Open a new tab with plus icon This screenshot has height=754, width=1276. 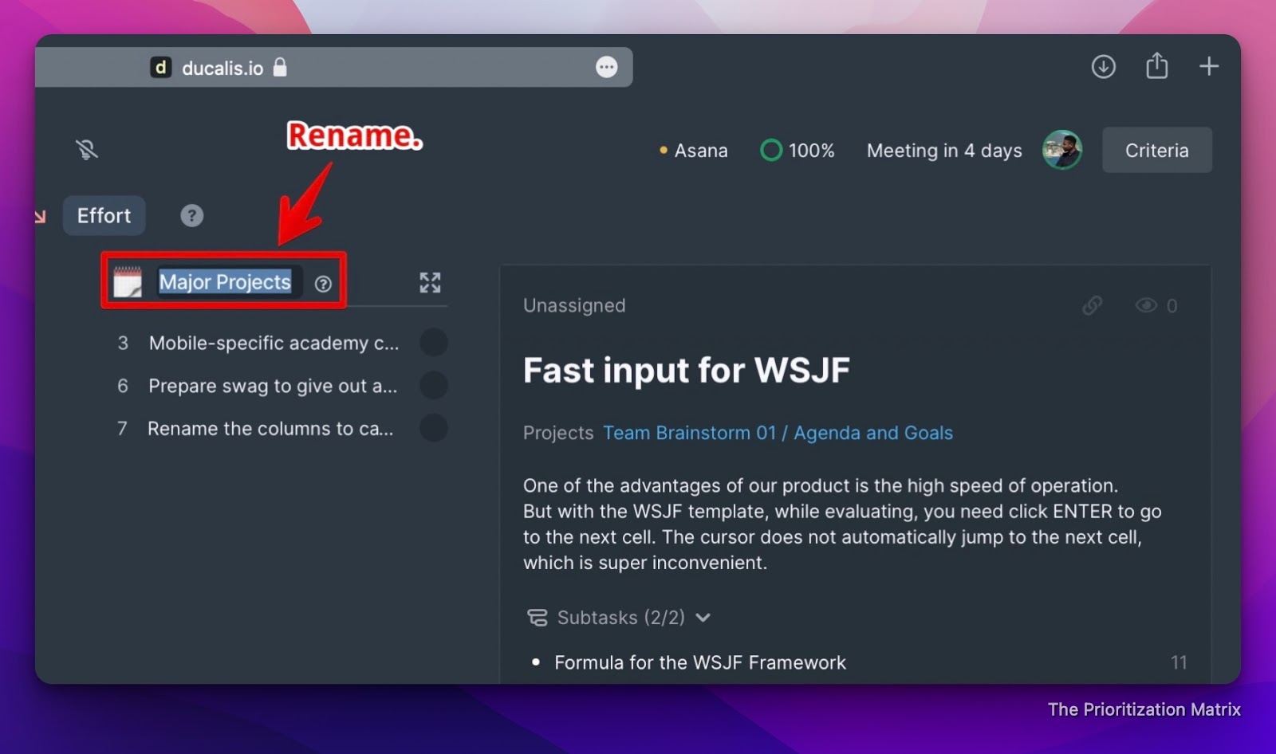tap(1209, 66)
